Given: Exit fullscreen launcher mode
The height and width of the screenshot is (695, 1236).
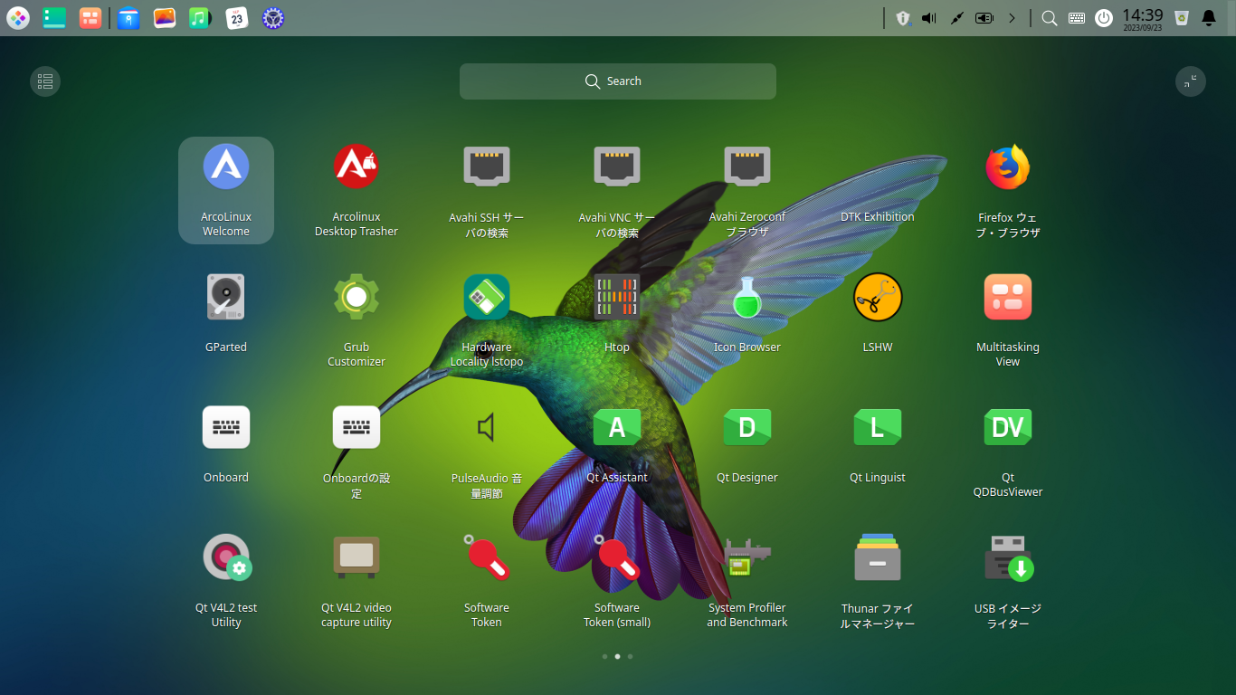Looking at the screenshot, I should coord(1191,81).
